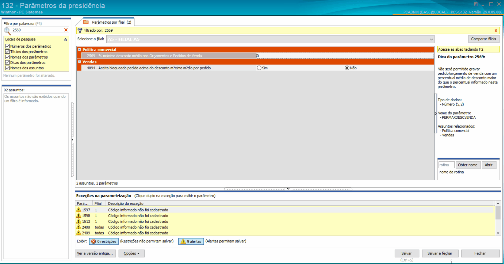Click 'Salvar e fechar' button
Screen dimensions: 504x264
pyautogui.click(x=440, y=253)
